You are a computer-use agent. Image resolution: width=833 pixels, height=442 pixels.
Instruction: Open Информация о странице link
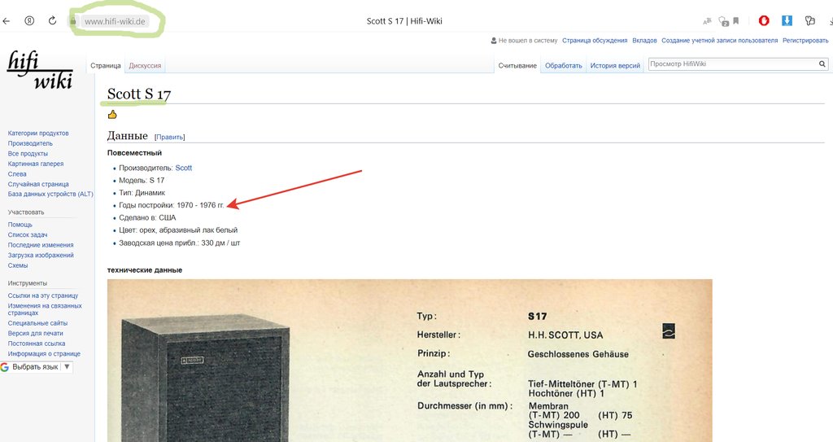click(44, 354)
